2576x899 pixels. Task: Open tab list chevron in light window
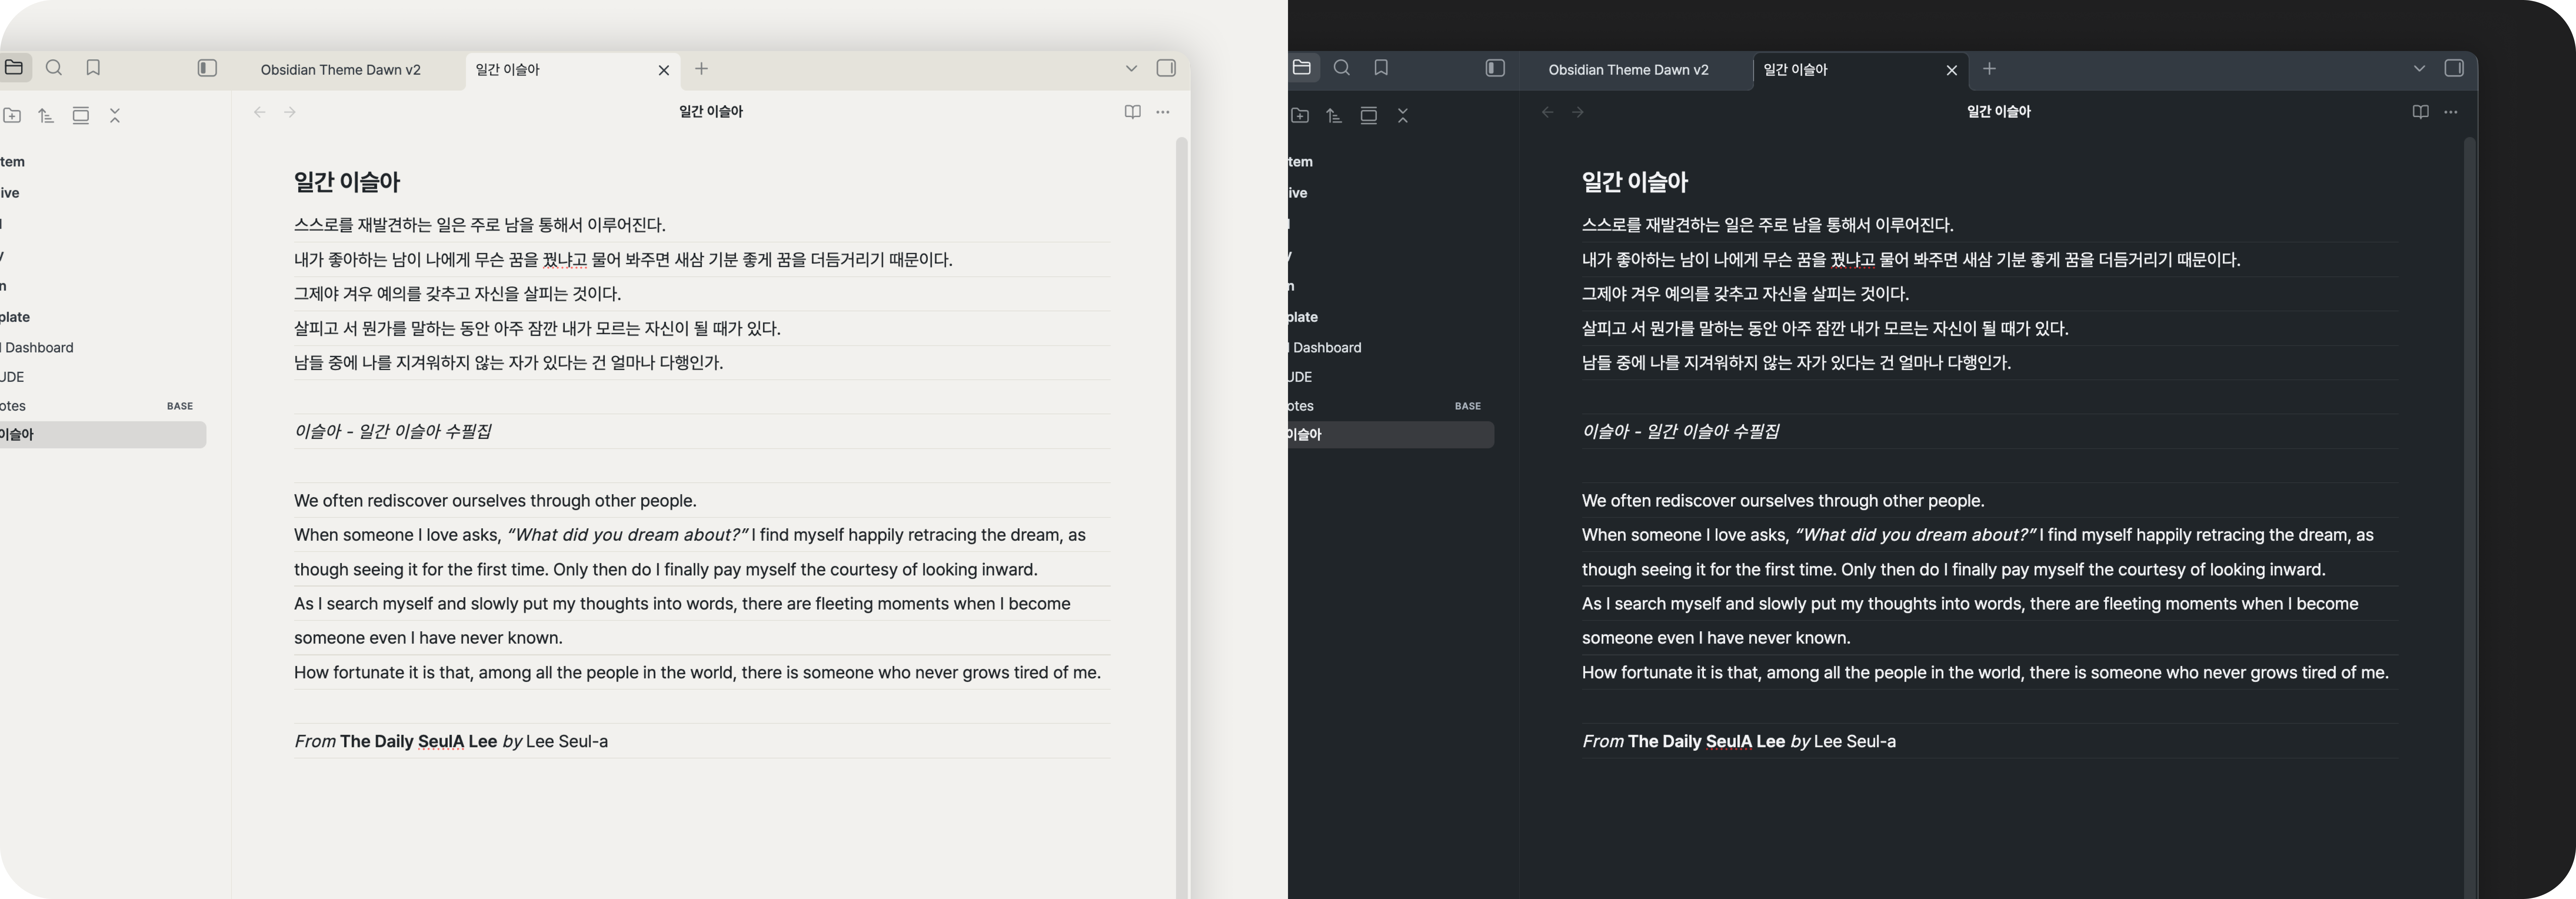1131,69
